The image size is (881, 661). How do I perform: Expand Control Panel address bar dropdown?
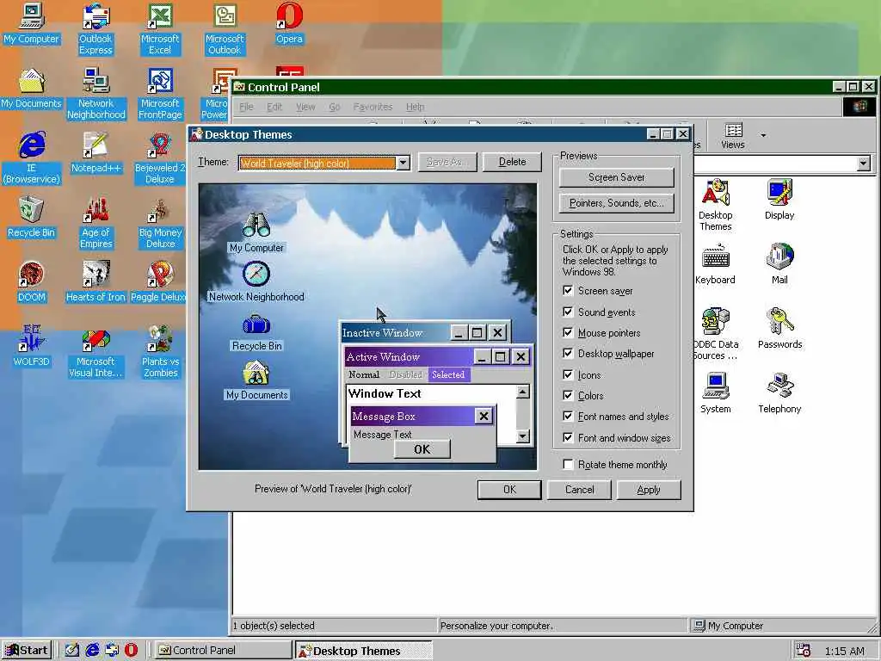[864, 164]
